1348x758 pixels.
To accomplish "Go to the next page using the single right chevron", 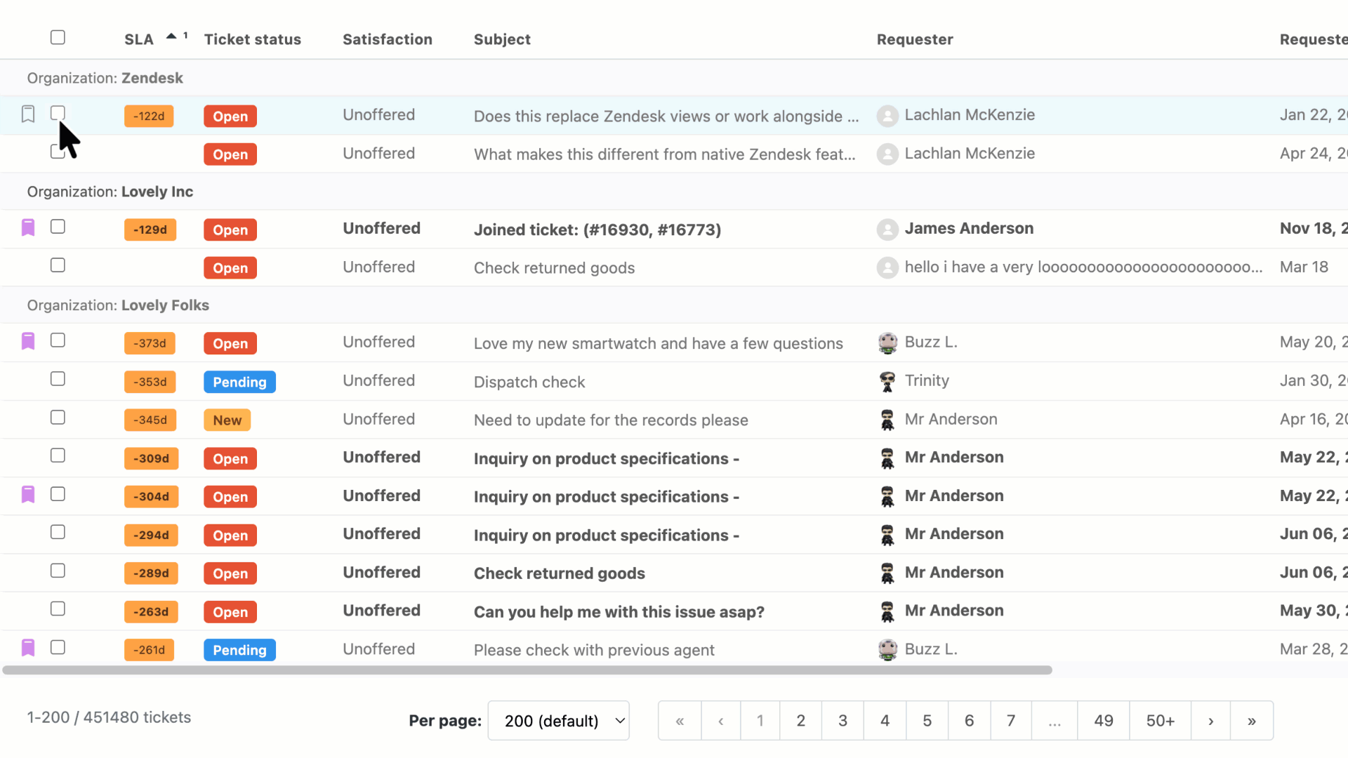I will tap(1210, 721).
